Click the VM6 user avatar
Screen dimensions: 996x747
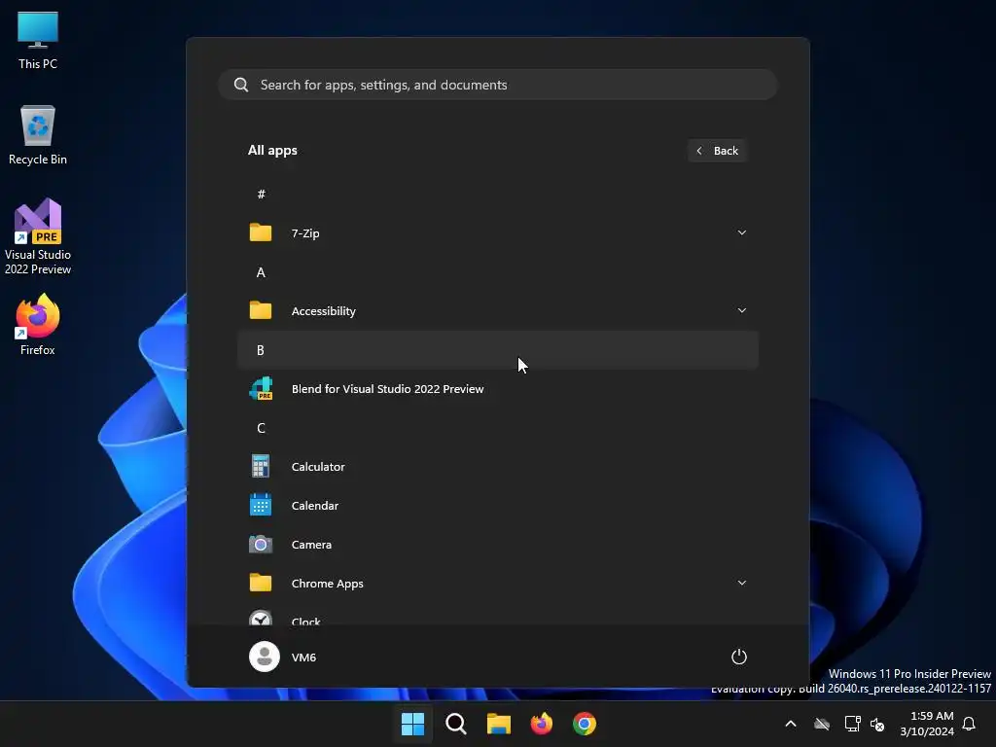pyautogui.click(x=265, y=657)
